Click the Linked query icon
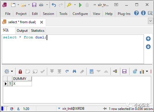Screen dimensions: 154x112 (115, 71)
